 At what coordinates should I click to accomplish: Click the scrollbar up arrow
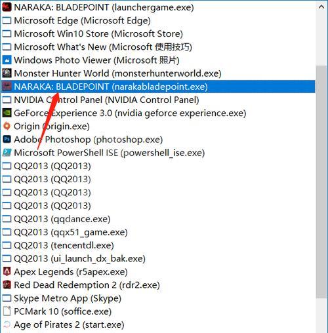click(321, 7)
